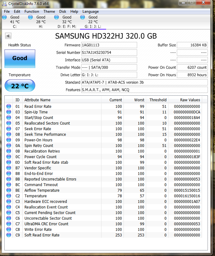Click status icon for Reallocated Sectors Count

click(x=9, y=123)
